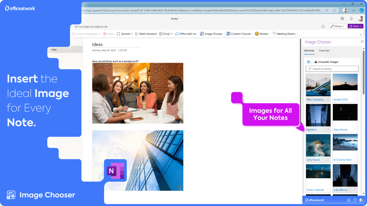Open the rawkkim author link
This screenshot has height=206, width=367.
tap(311, 130)
